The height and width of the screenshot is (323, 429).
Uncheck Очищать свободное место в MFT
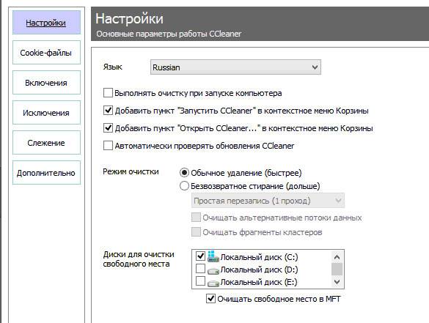coord(210,298)
